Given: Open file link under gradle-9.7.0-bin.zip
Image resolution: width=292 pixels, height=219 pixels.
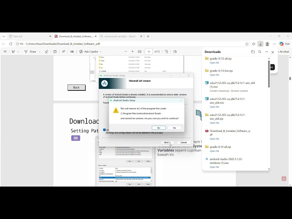Looking at the screenshot, I should pyautogui.click(x=214, y=75).
